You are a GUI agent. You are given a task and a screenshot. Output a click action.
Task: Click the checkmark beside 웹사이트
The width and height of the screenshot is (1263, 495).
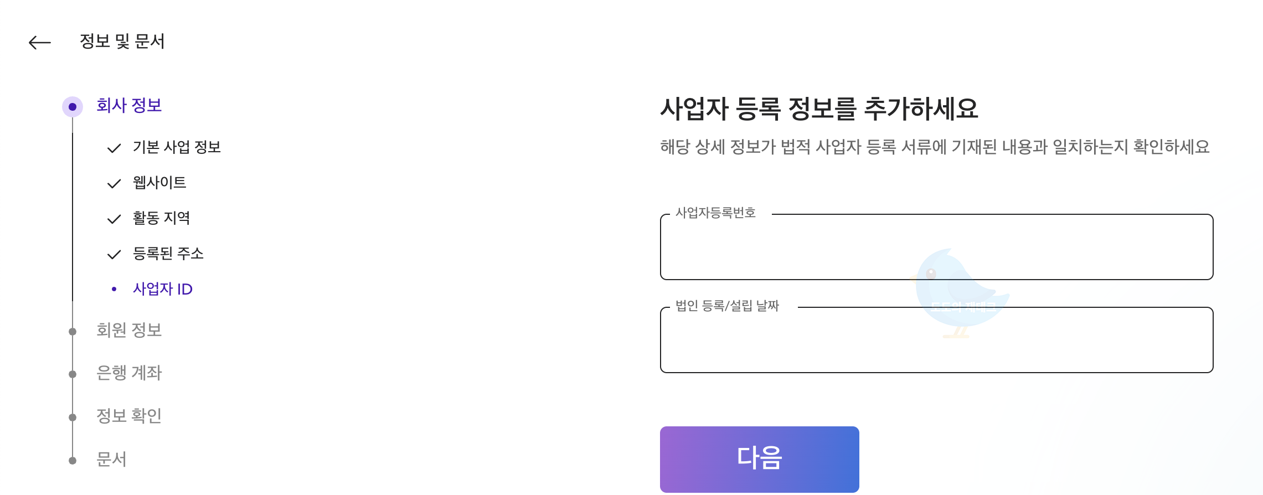(114, 183)
